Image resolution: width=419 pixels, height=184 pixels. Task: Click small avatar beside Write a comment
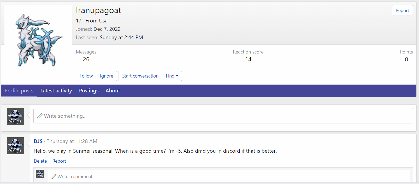(40, 174)
